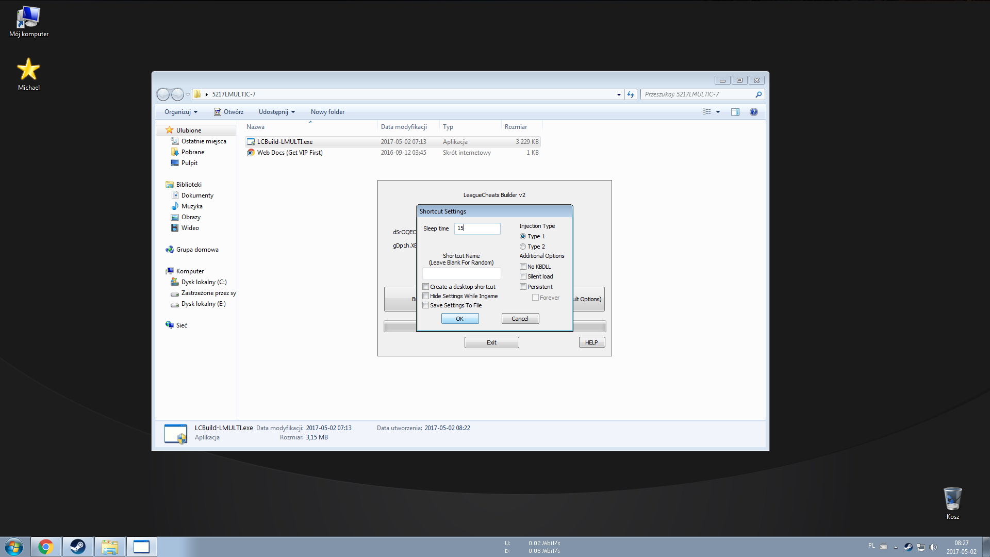
Task: Click the Shortcut Name text field
Action: 461,274
